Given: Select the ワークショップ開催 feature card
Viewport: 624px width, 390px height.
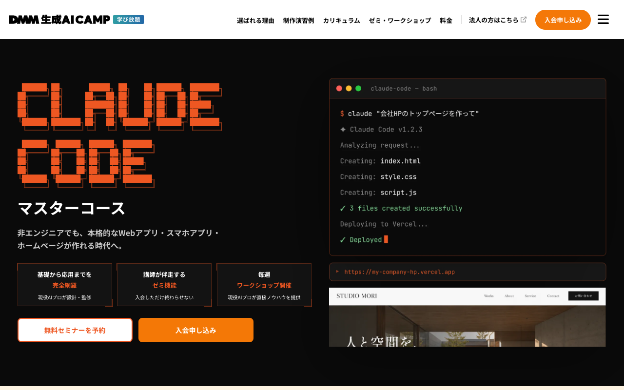Looking at the screenshot, I should [x=264, y=285].
